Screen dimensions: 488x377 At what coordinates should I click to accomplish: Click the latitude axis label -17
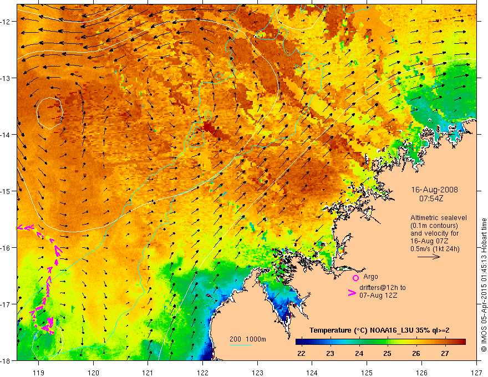[6, 304]
